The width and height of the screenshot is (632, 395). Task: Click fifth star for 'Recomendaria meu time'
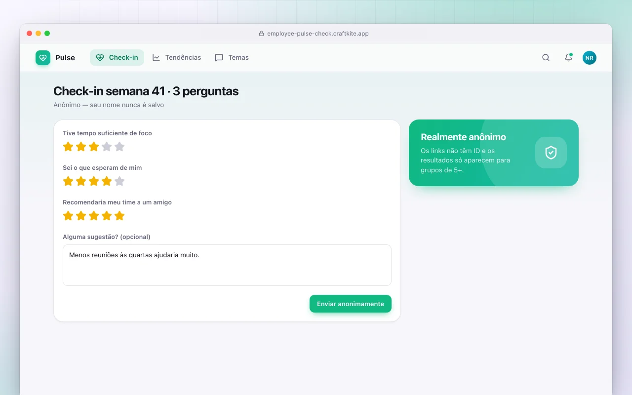(119, 216)
